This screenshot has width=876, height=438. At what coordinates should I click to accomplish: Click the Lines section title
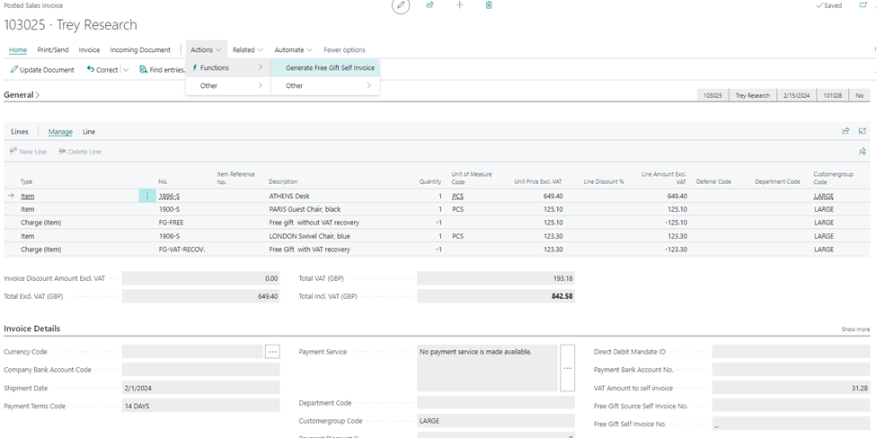20,132
